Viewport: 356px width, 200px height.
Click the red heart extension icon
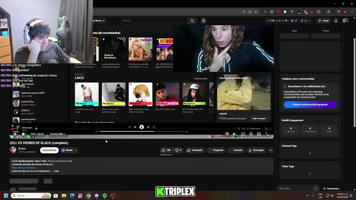click(x=278, y=12)
